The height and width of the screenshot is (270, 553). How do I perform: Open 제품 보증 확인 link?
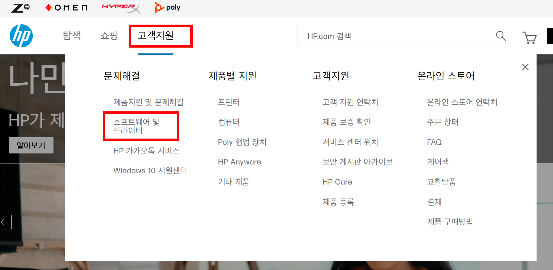coord(347,122)
